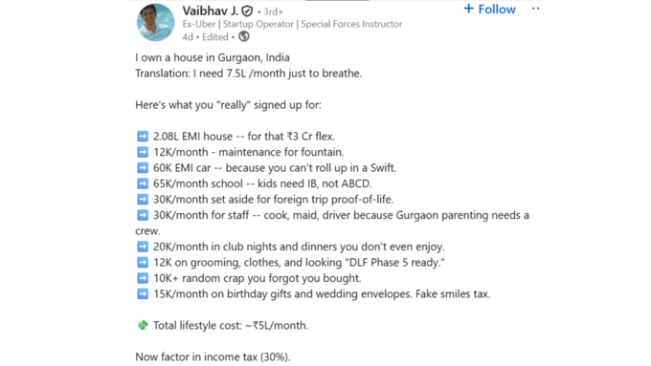
Task: Click arrow emoji beside 15K/month birthday gifts
Action: coord(143,294)
